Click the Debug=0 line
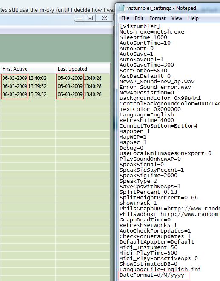The width and height of the screenshot is (220, 281). point(131,148)
